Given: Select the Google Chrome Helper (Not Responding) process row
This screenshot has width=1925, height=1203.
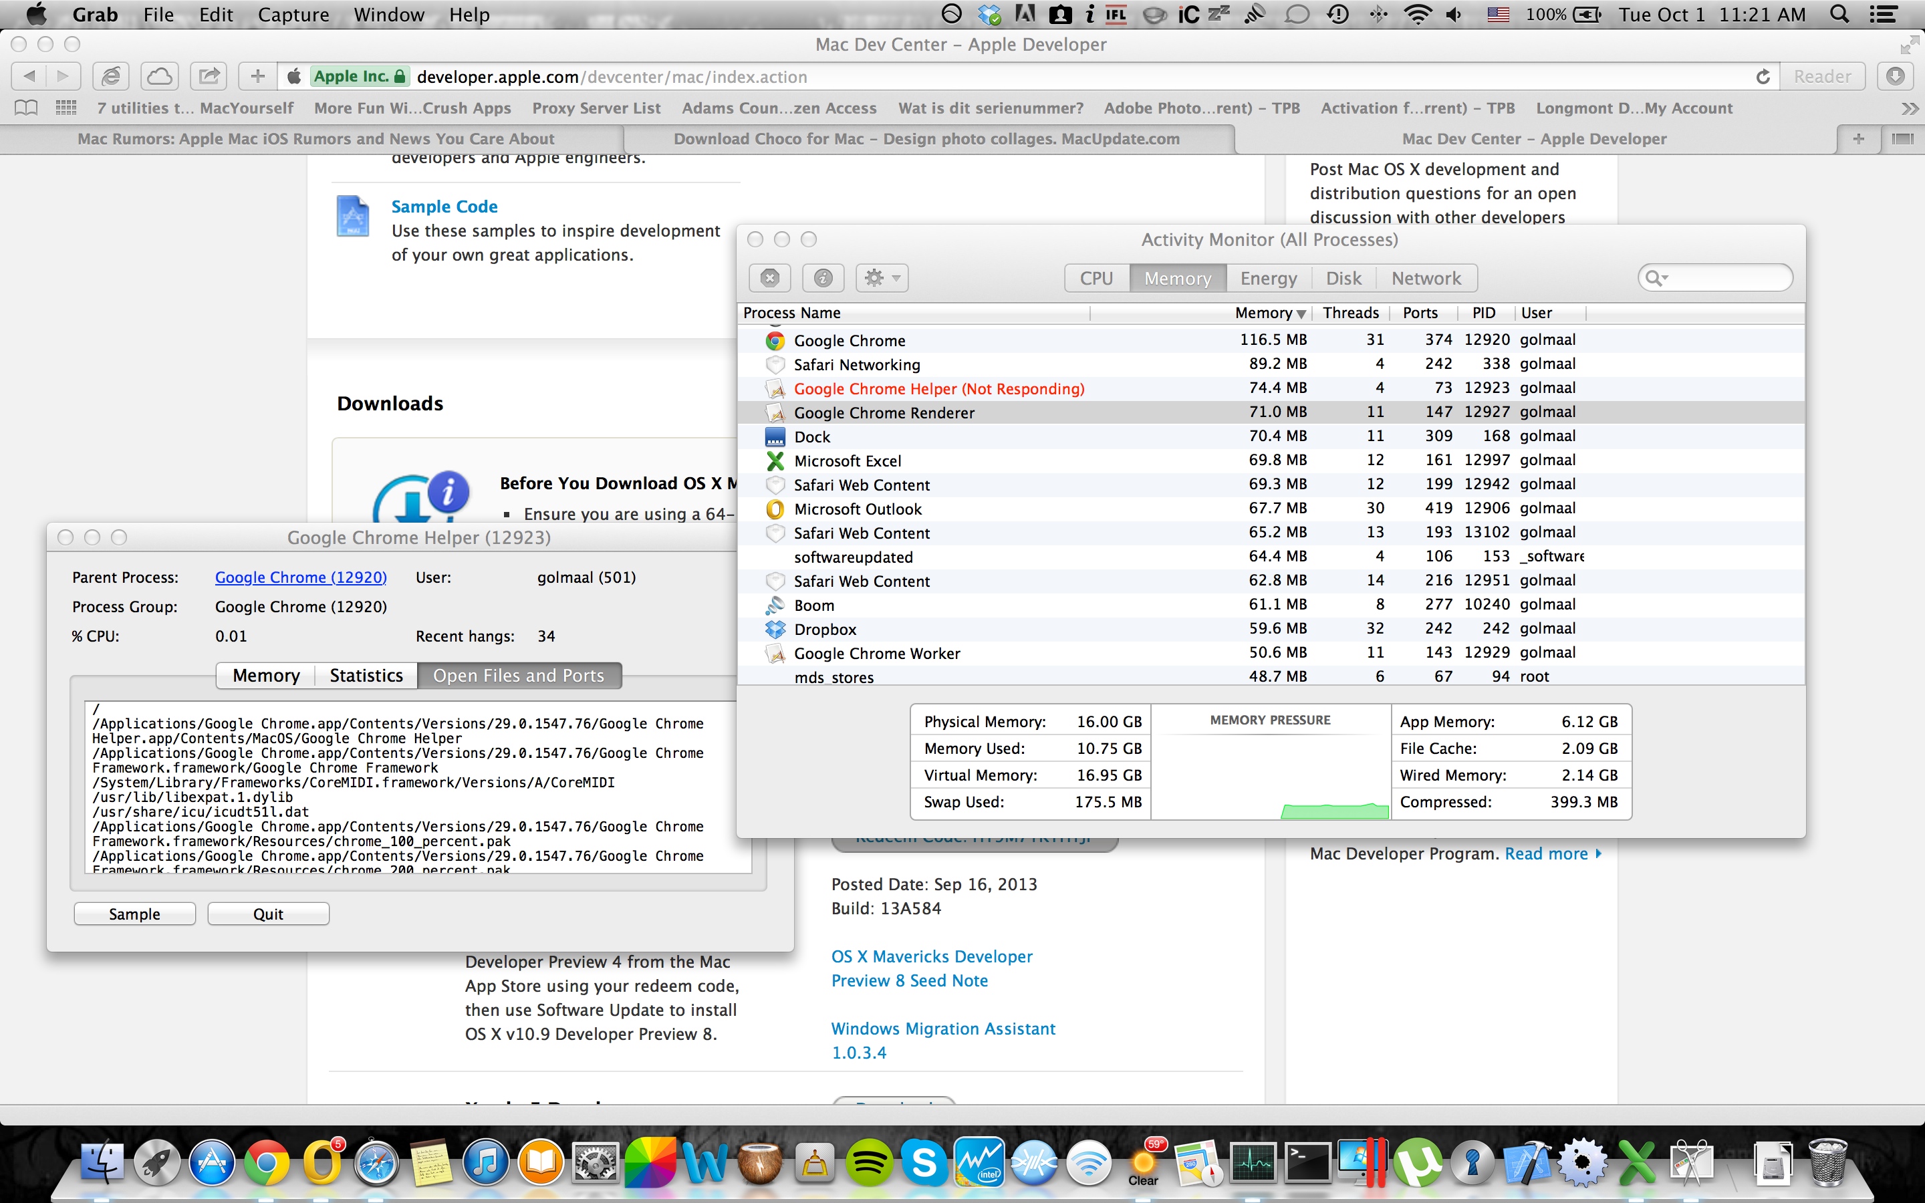Looking at the screenshot, I should tap(1271, 388).
